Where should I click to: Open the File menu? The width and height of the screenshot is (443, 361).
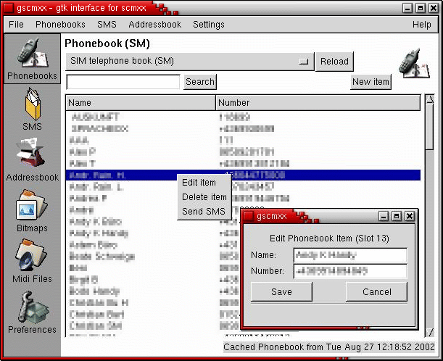[x=16, y=25]
